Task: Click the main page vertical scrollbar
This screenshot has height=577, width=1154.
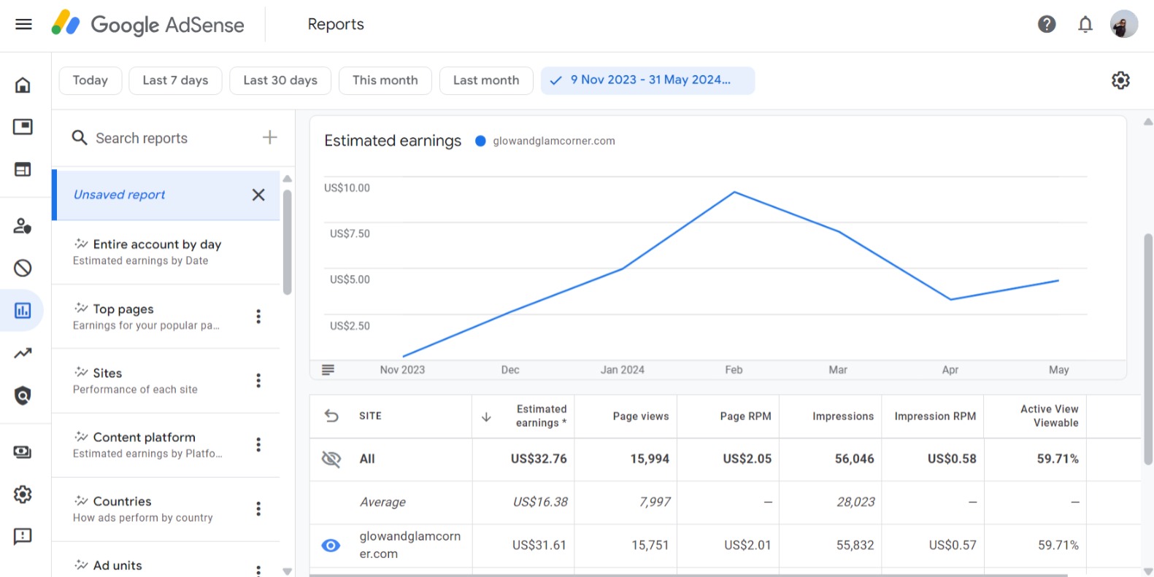Action: tap(1148, 349)
